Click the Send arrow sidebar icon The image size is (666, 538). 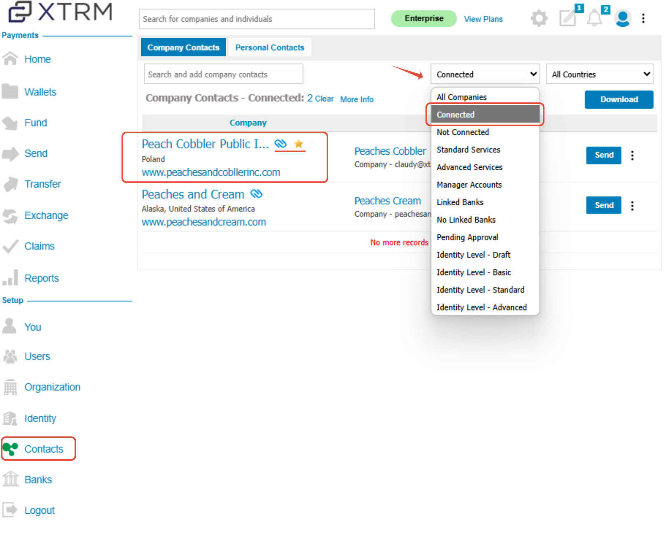tap(10, 153)
